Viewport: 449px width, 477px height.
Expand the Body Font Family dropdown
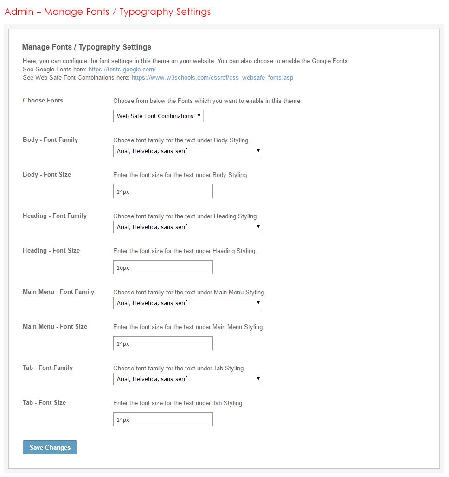click(x=188, y=151)
